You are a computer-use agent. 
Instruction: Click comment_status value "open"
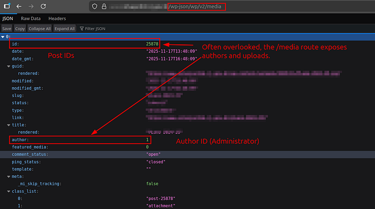tap(153, 154)
